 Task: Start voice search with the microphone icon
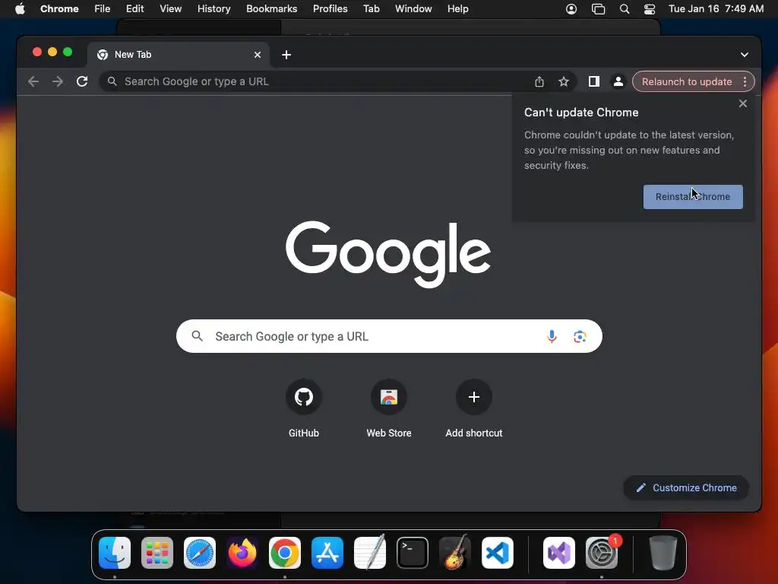pos(552,336)
